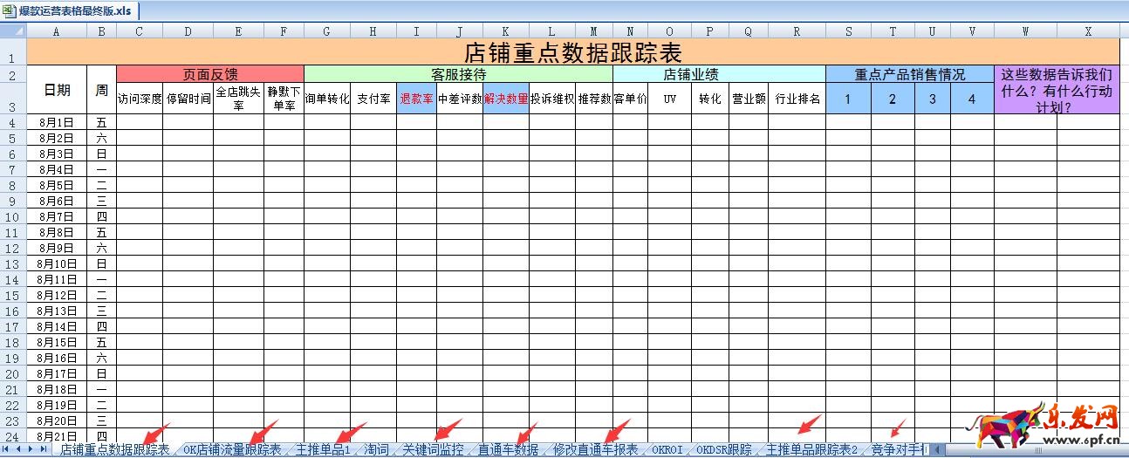Click the UV column header cell

click(x=669, y=99)
